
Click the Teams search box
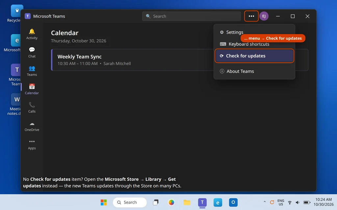click(191, 16)
